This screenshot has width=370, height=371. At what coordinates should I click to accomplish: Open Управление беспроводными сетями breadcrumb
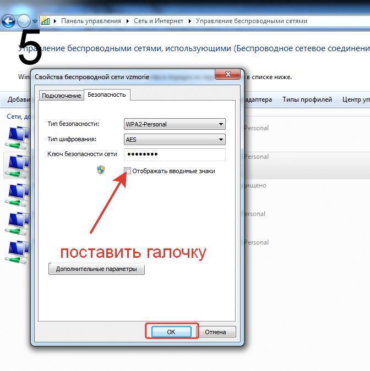(252, 21)
